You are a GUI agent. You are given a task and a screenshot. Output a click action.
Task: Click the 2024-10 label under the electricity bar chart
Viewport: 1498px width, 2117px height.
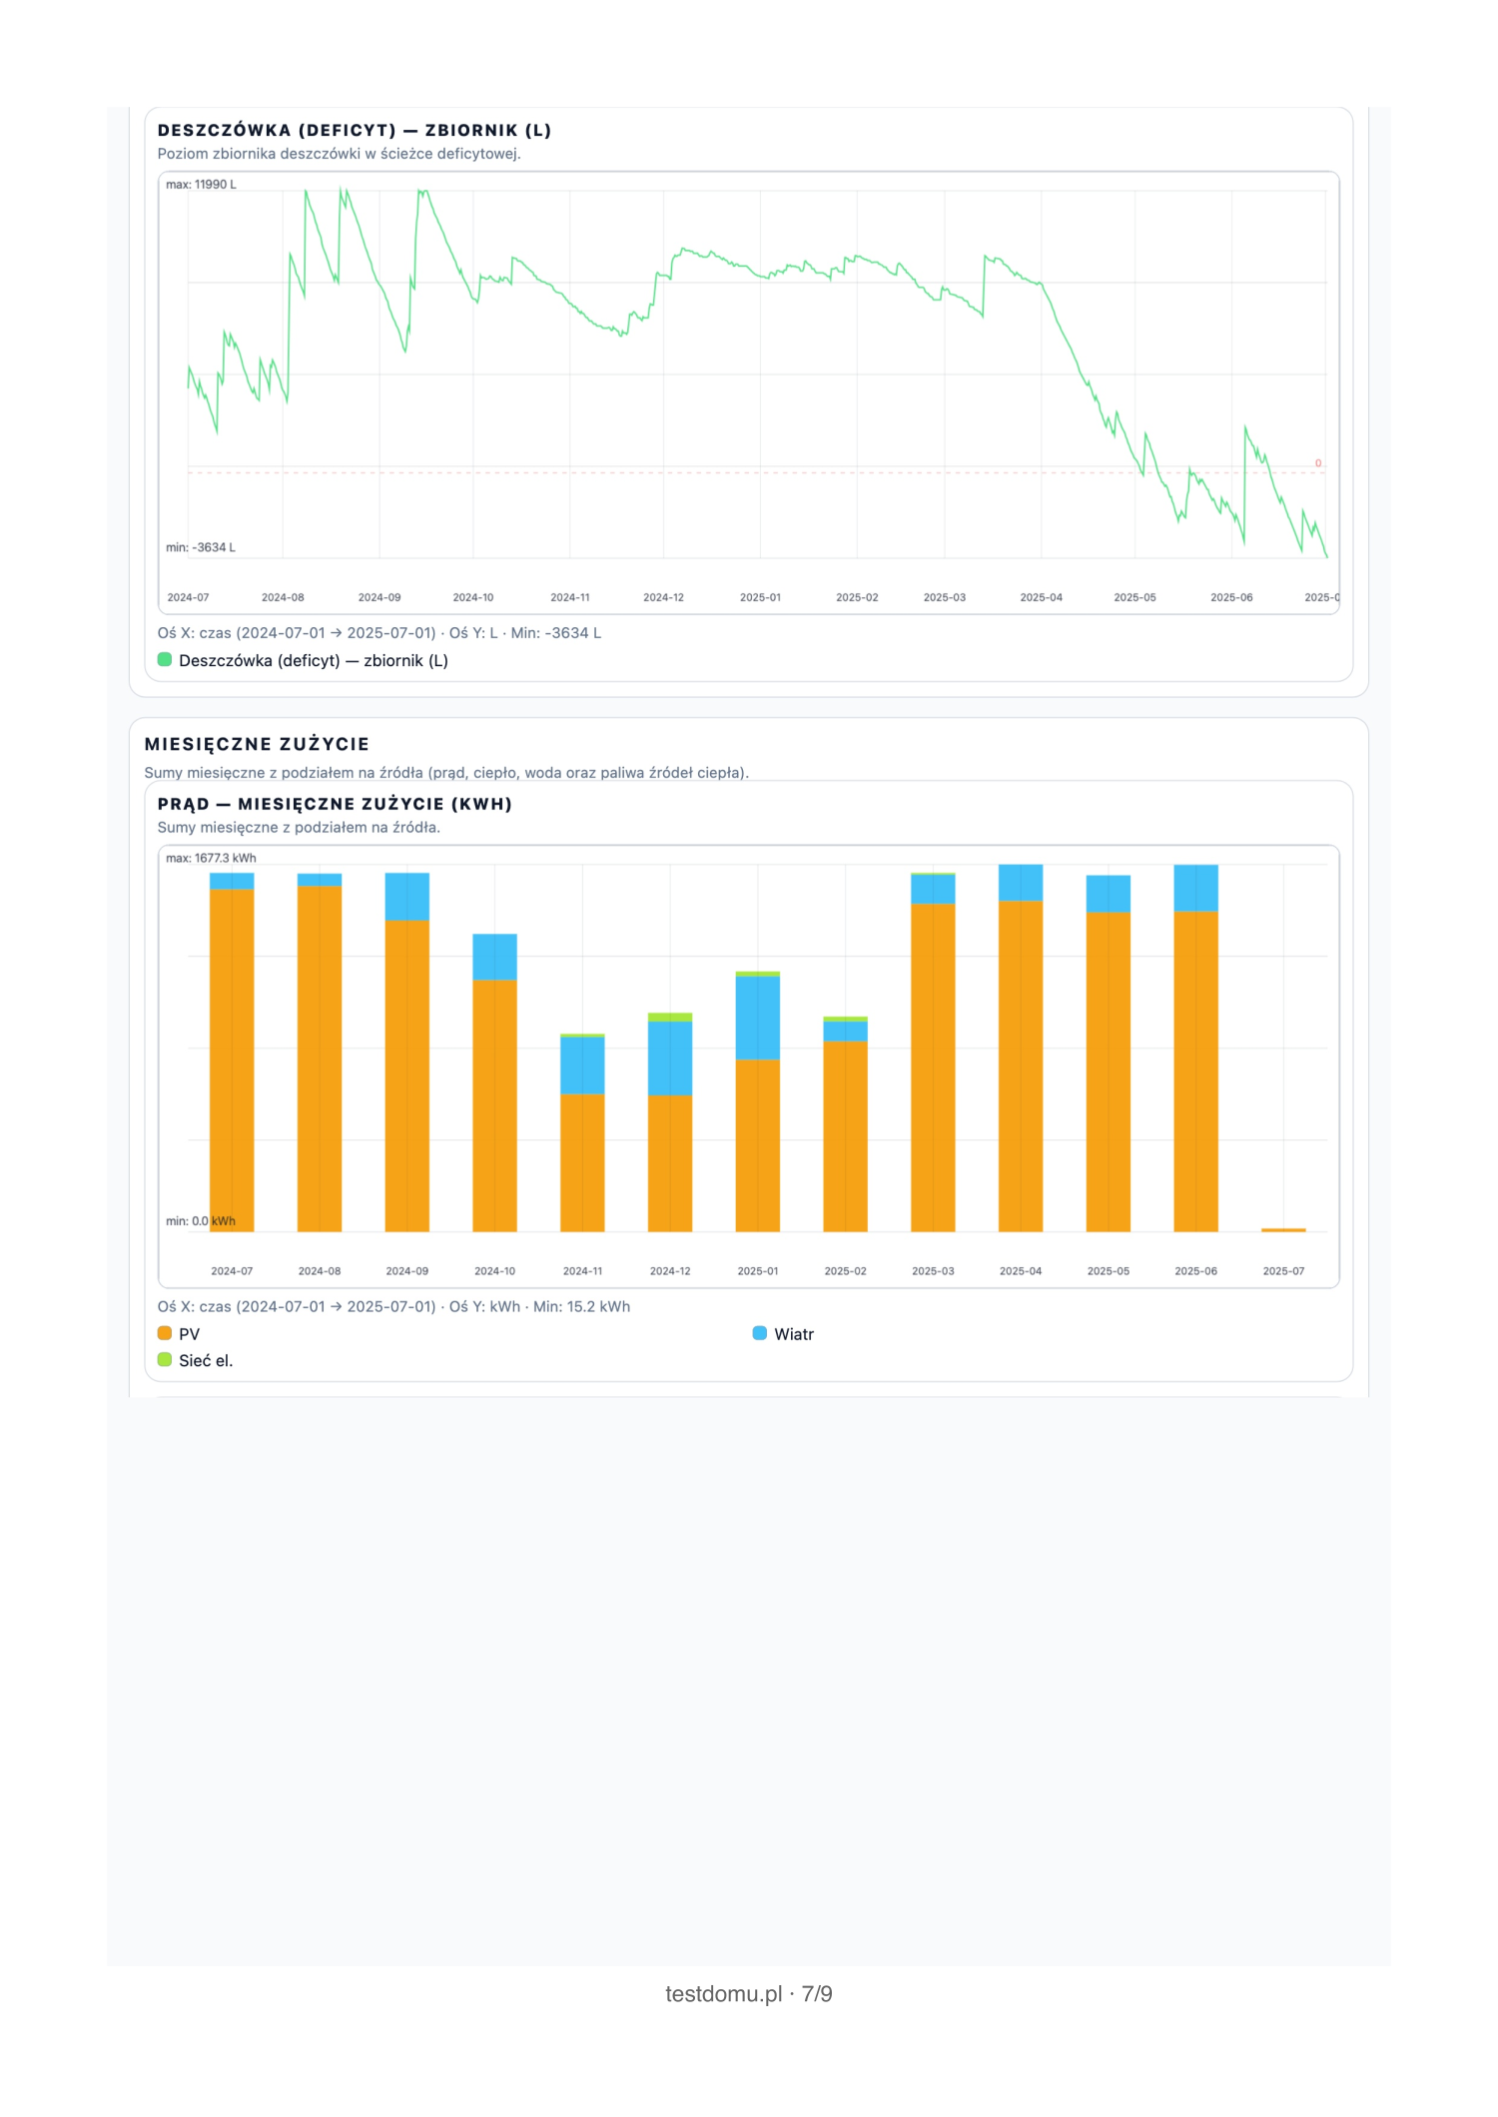tap(494, 1271)
